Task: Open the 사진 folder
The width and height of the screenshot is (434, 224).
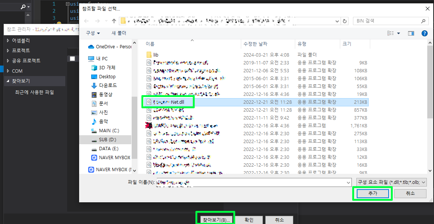Action: click(x=100, y=112)
